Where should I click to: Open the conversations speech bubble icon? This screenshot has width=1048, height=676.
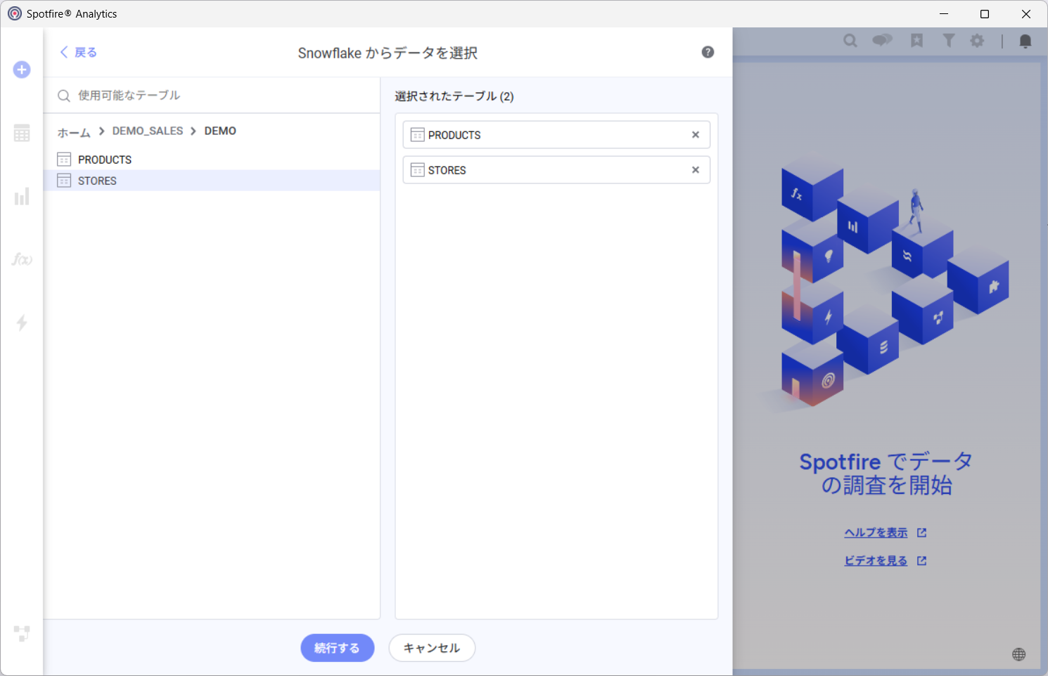tap(882, 40)
